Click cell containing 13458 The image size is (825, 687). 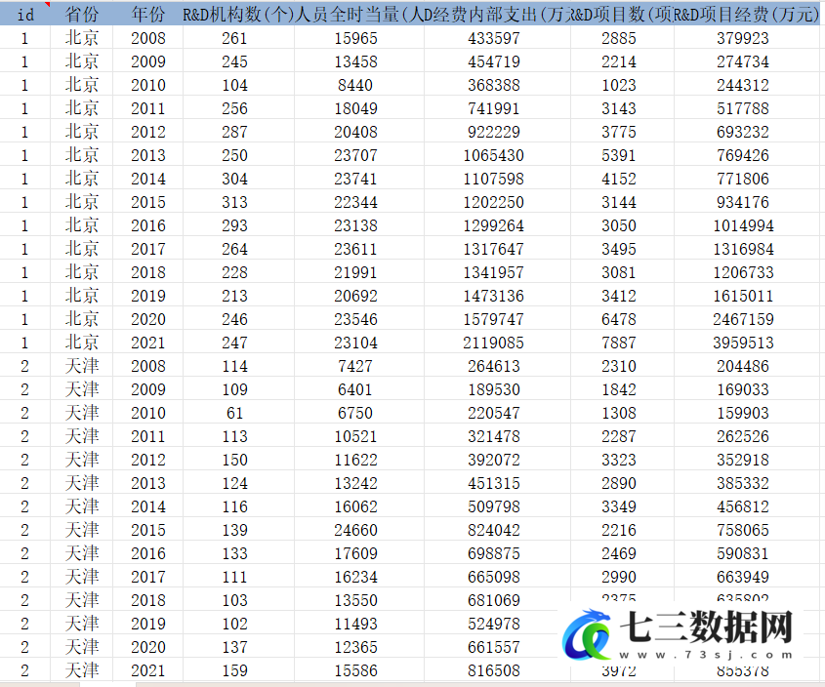click(x=359, y=61)
